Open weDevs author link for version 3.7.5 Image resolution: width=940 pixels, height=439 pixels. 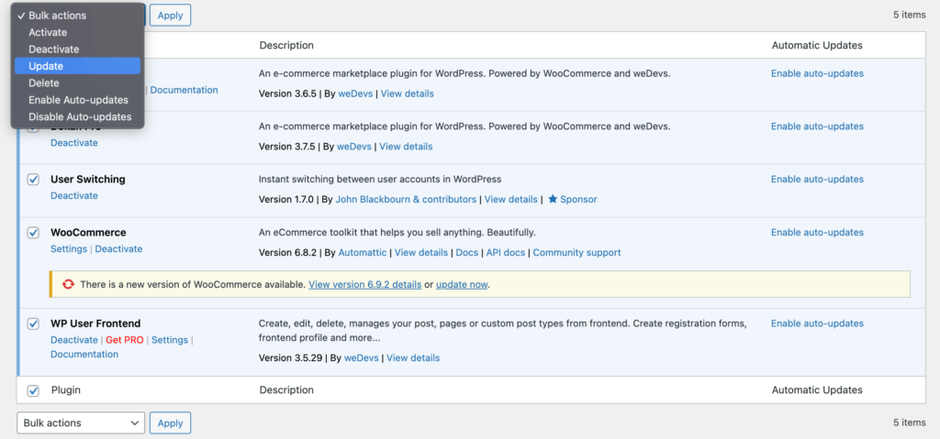pos(353,146)
